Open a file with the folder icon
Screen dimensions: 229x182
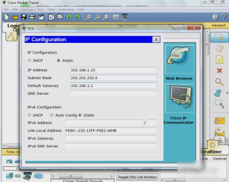click(15, 17)
